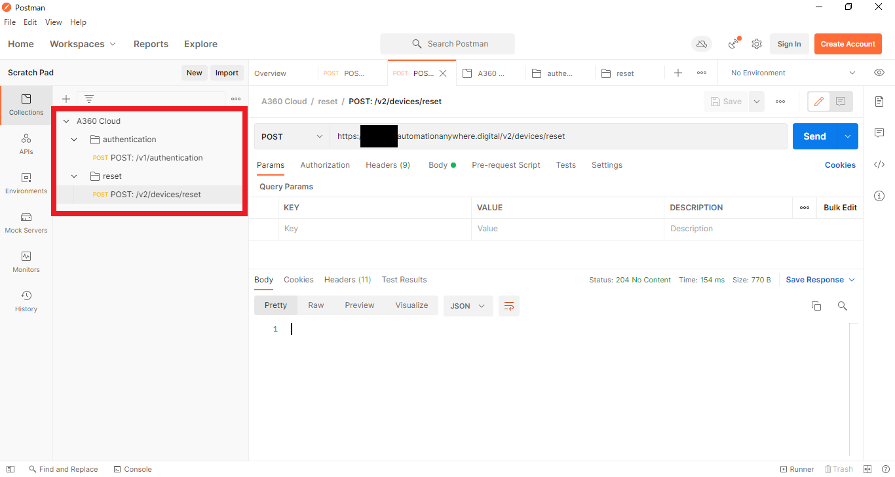The width and height of the screenshot is (895, 477).
Task: Click the Sign In button
Action: click(789, 44)
